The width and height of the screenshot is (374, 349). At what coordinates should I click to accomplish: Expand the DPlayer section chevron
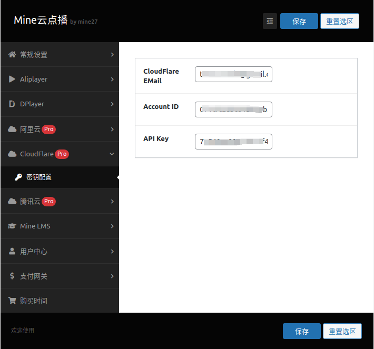[112, 104]
